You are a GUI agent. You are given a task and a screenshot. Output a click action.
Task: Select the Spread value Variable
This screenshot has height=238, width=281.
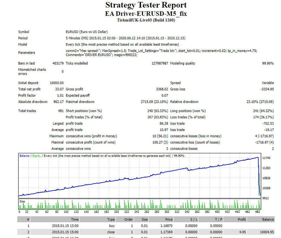[268, 83]
